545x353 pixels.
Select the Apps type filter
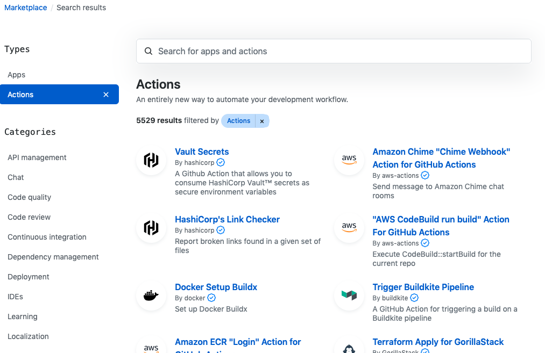tap(17, 75)
